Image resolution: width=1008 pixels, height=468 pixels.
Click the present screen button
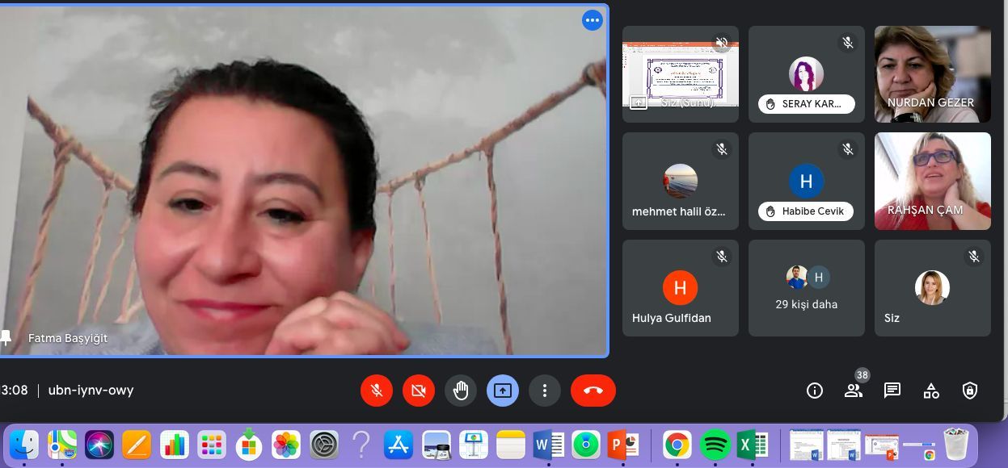pyautogui.click(x=503, y=391)
